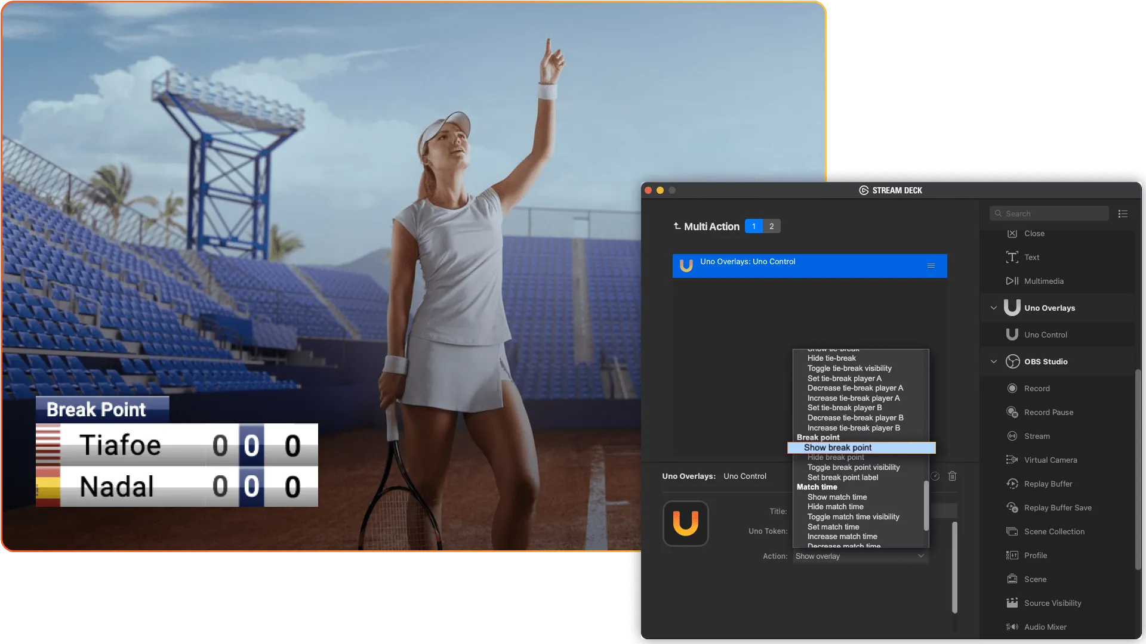Select Increase match time option

(x=842, y=537)
